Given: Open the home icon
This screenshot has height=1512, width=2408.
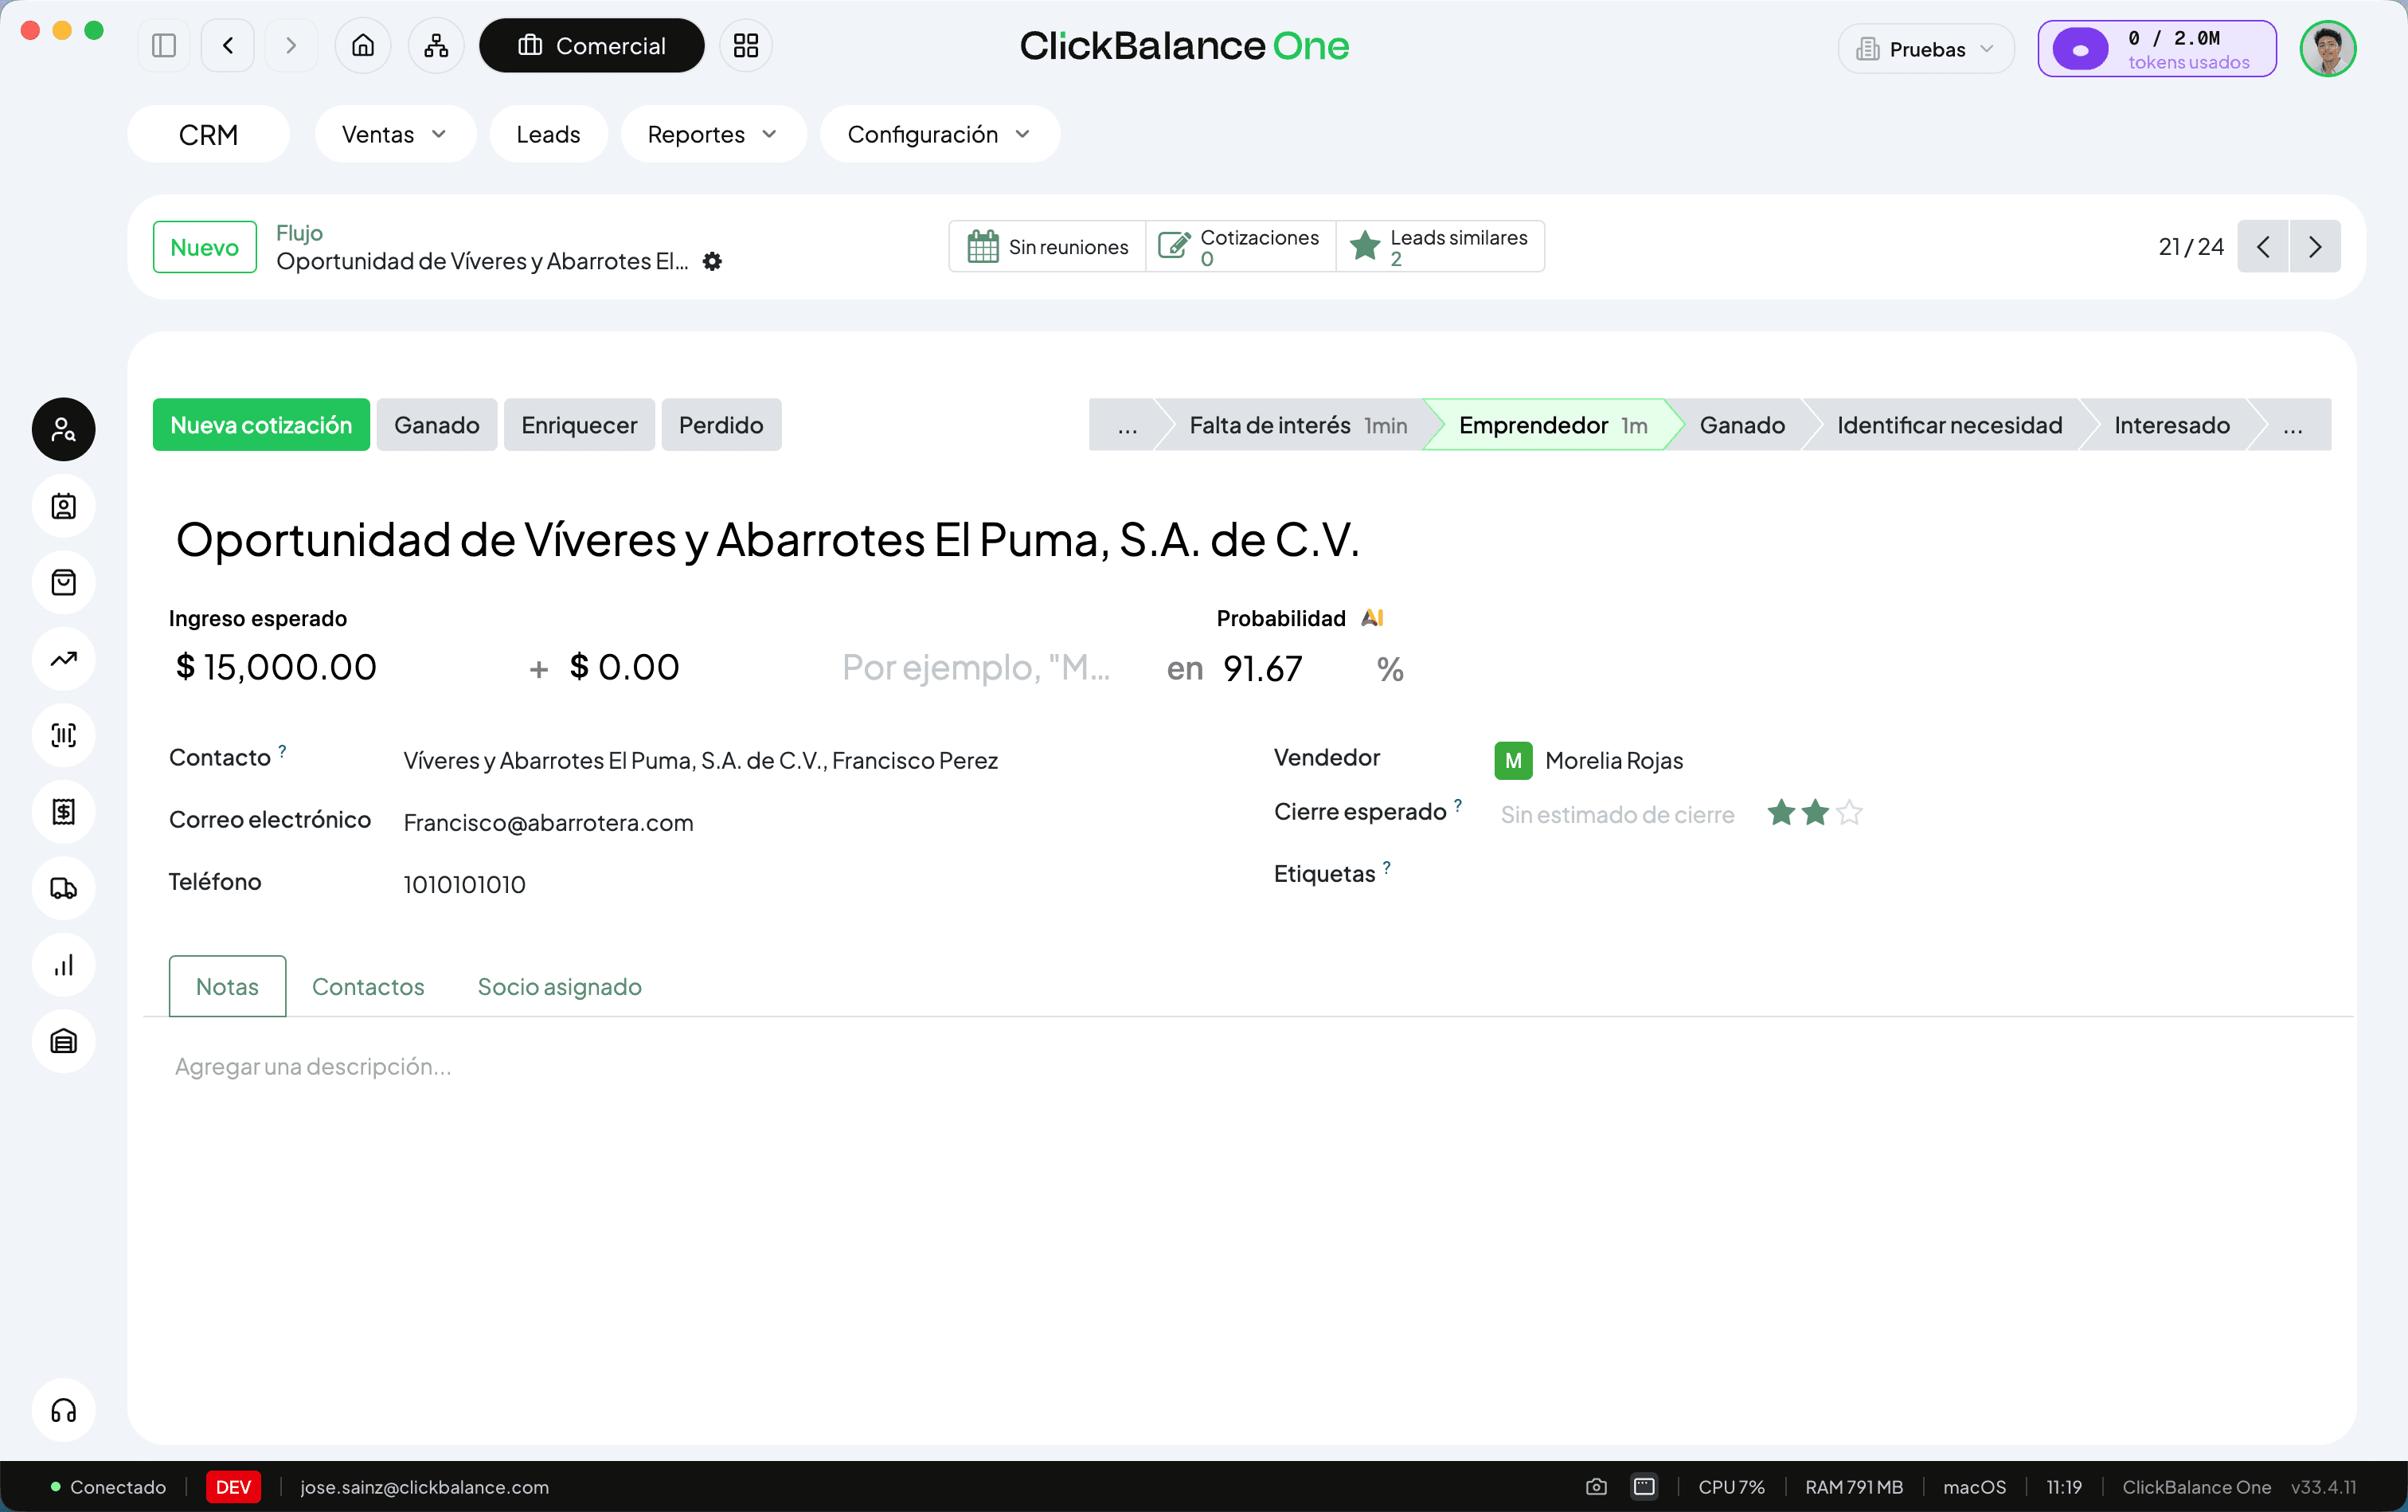Looking at the screenshot, I should coord(363,46).
